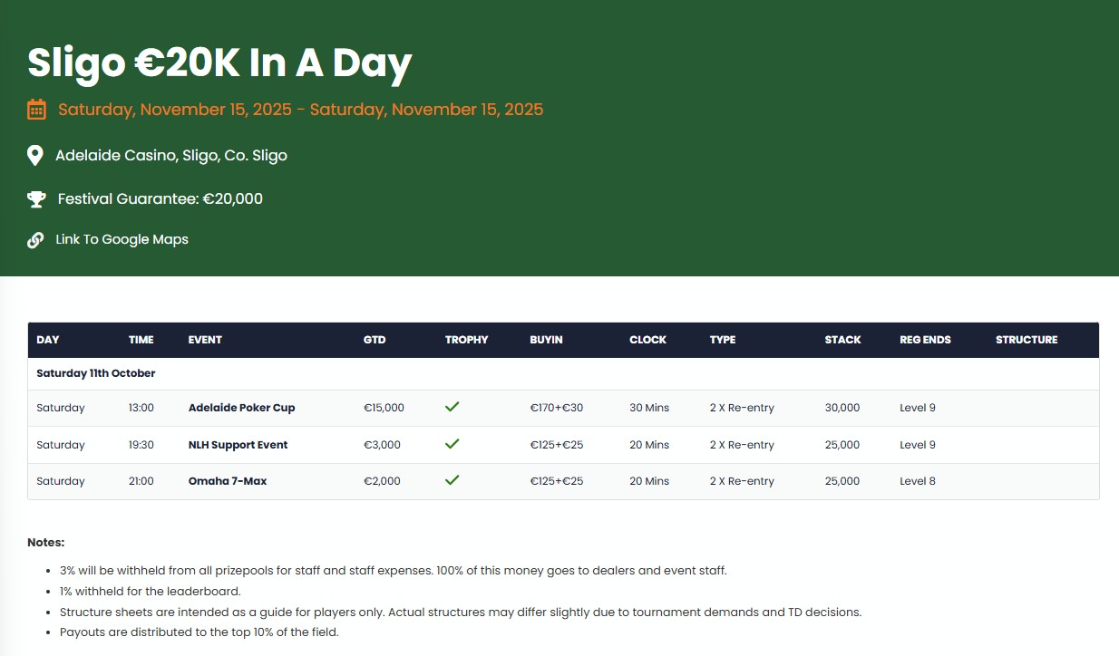Click the NLH Support Event trophy checkmark
Image resolution: width=1119 pixels, height=656 pixels.
point(452,445)
